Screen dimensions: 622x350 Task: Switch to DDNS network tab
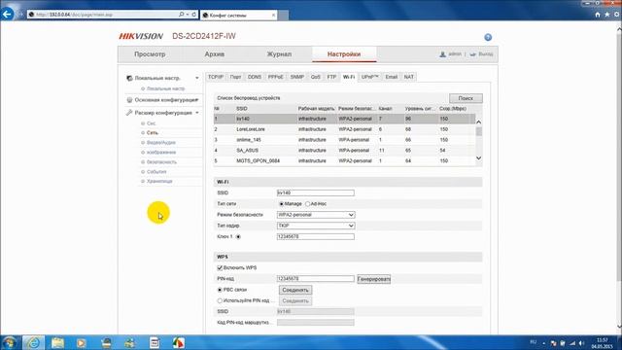[255, 77]
